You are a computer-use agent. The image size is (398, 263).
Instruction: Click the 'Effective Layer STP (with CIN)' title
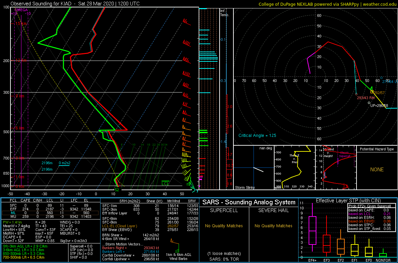[x=348, y=201]
